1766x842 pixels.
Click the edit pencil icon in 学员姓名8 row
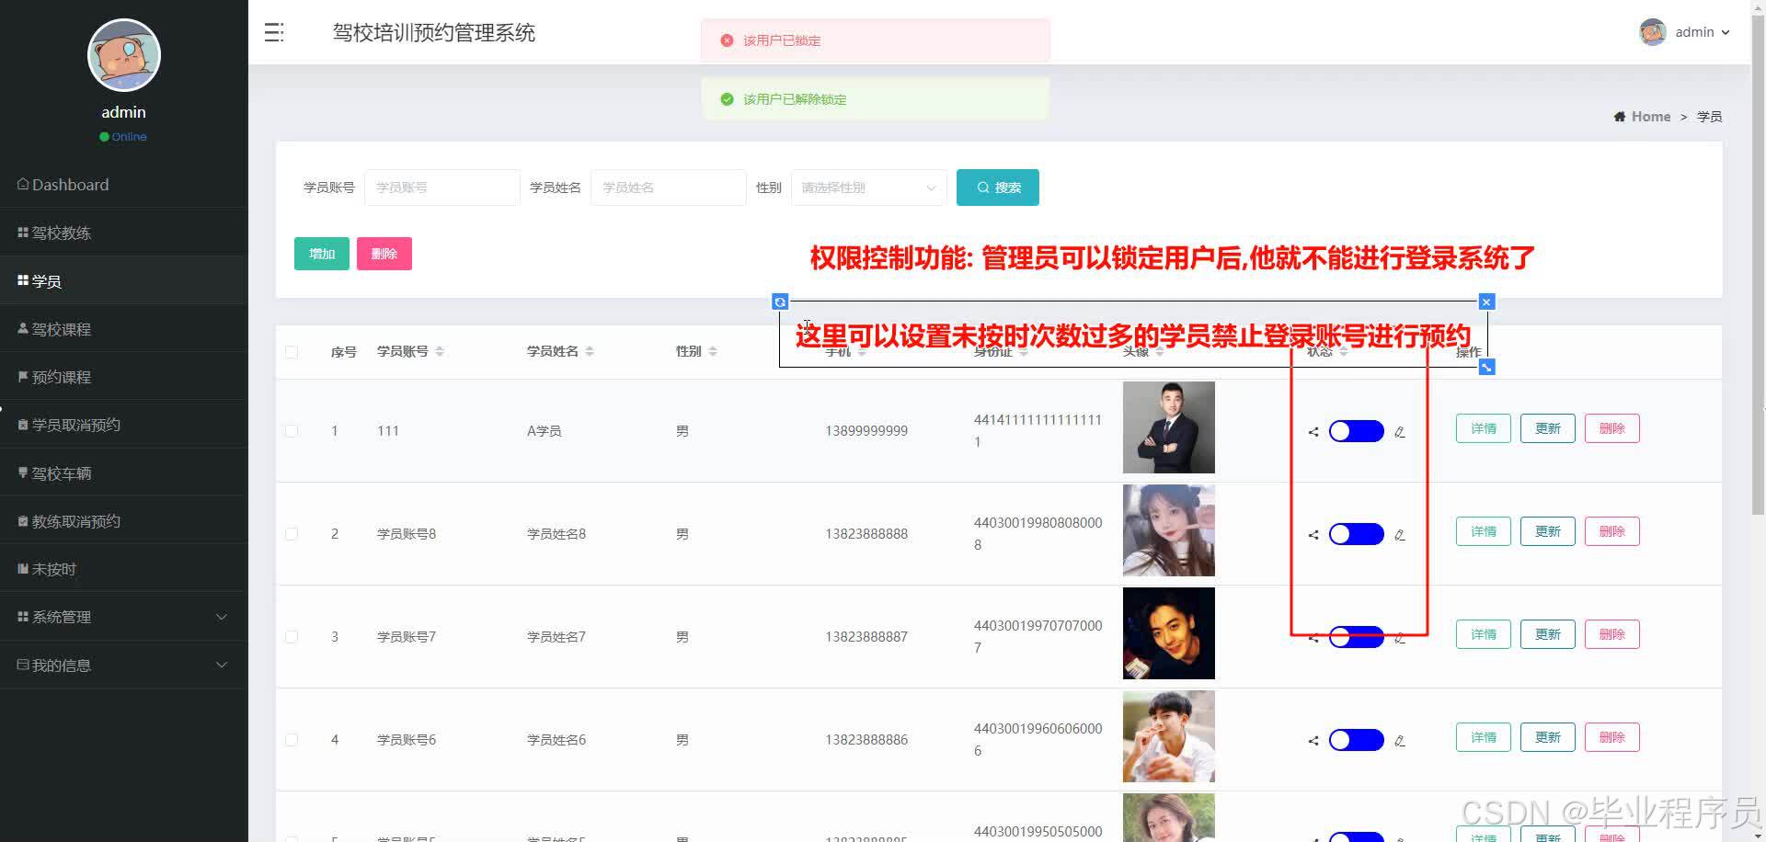(1400, 535)
